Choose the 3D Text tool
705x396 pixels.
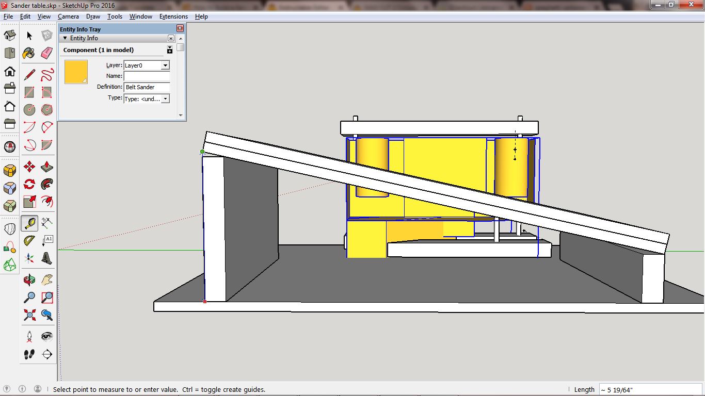[47, 258]
